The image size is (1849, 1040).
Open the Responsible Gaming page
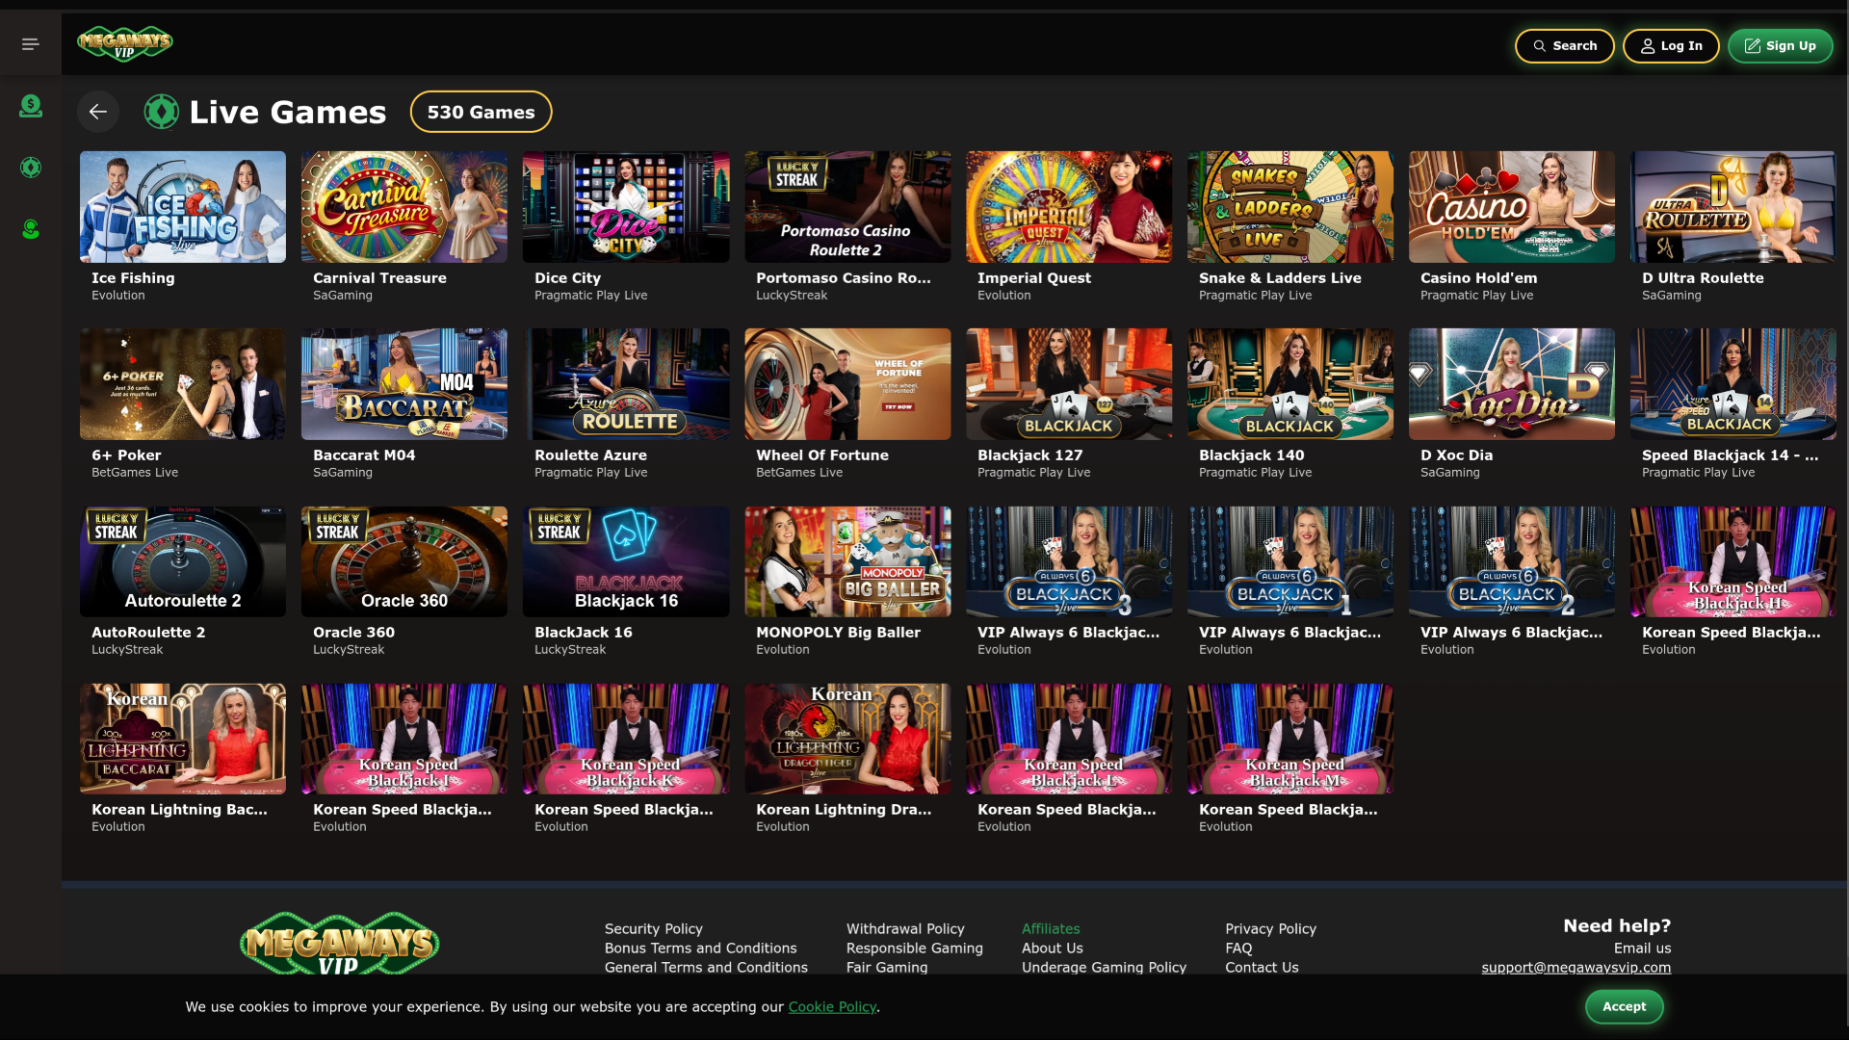pos(914,948)
